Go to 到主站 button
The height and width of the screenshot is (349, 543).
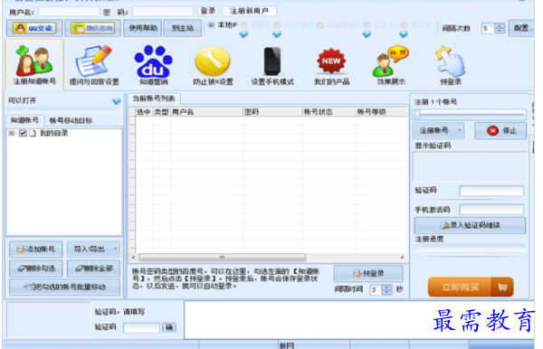click(183, 28)
